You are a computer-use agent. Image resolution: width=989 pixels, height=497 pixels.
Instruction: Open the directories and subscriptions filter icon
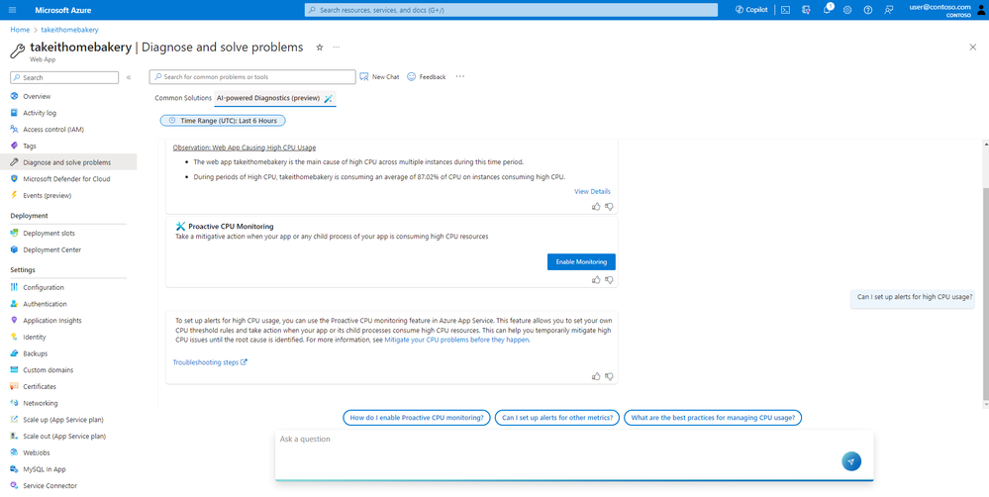(806, 10)
